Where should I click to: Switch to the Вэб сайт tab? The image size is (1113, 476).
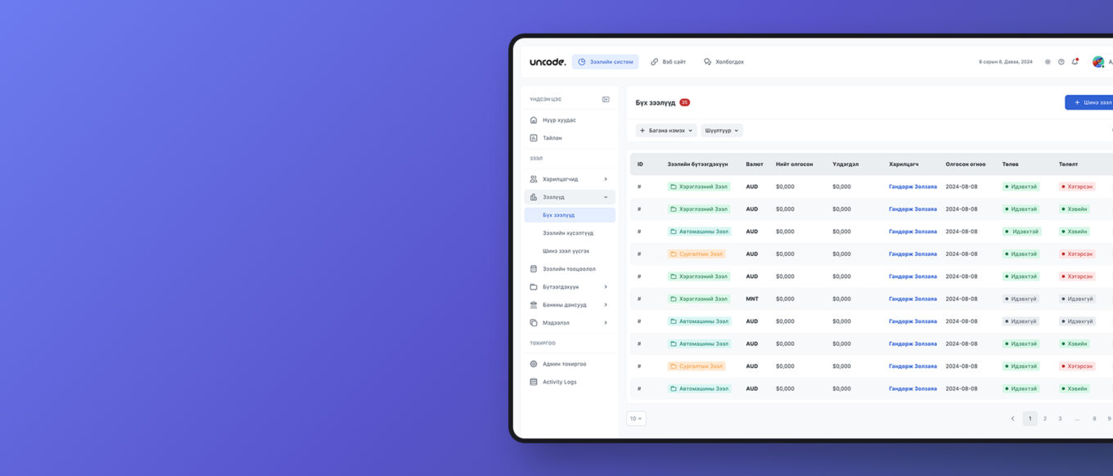point(668,62)
